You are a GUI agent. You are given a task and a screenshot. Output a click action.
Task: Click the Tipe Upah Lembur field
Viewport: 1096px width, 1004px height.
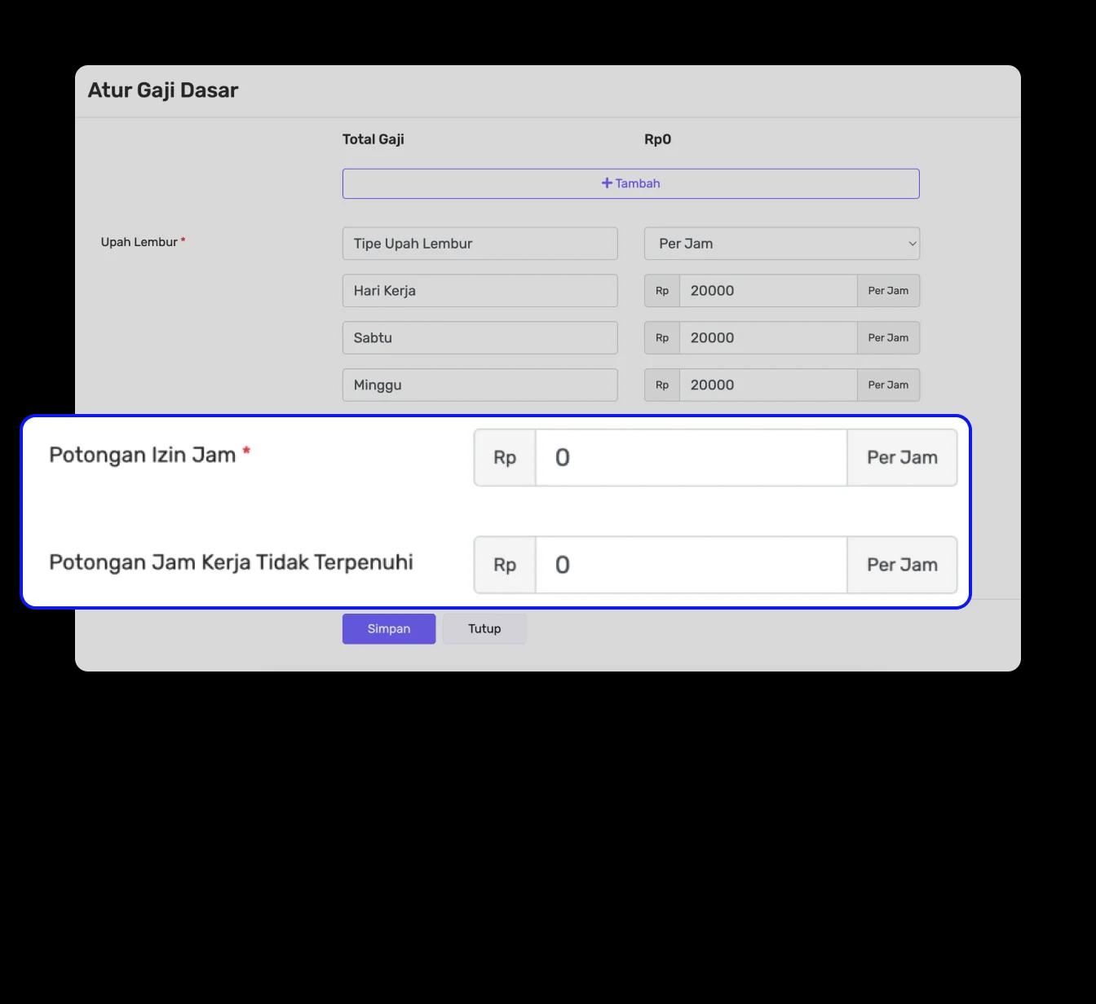point(479,244)
